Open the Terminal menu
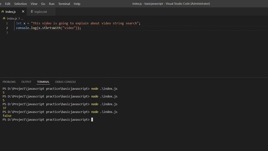Screen dimensions: 268x151 point(64,4)
